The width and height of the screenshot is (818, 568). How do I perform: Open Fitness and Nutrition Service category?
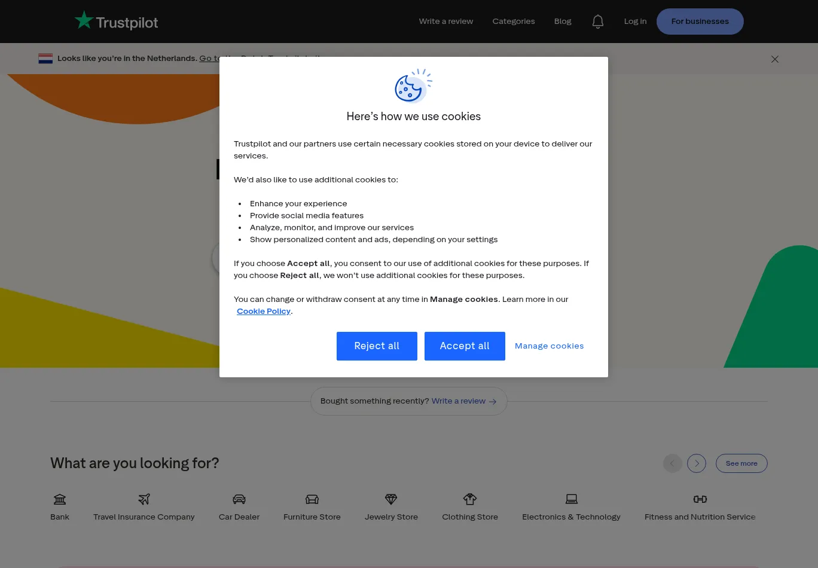coord(700,507)
